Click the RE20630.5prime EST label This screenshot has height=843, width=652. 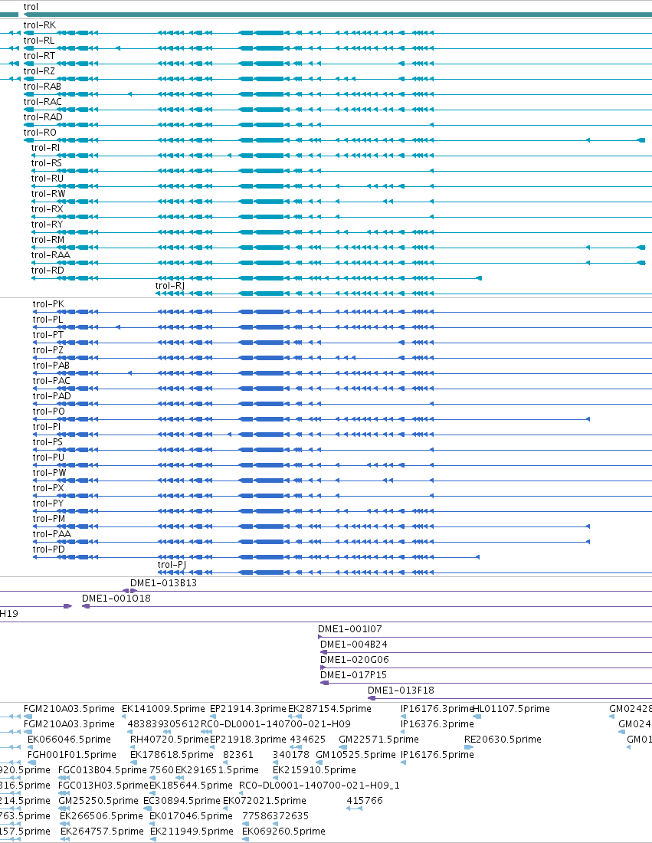tap(503, 740)
